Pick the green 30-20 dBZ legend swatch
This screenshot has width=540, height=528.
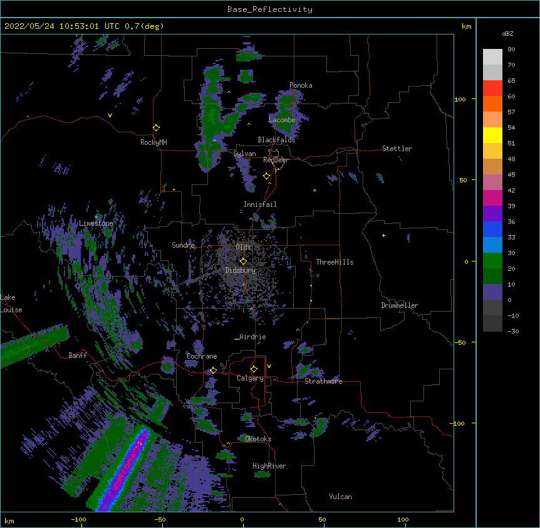pyautogui.click(x=492, y=261)
